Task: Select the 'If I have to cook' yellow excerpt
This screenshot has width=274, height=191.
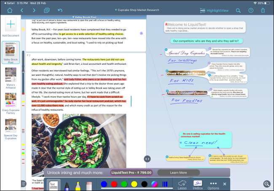Action: pos(228,159)
